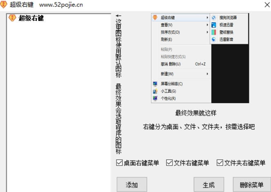Click the 生成 button

tap(209, 184)
